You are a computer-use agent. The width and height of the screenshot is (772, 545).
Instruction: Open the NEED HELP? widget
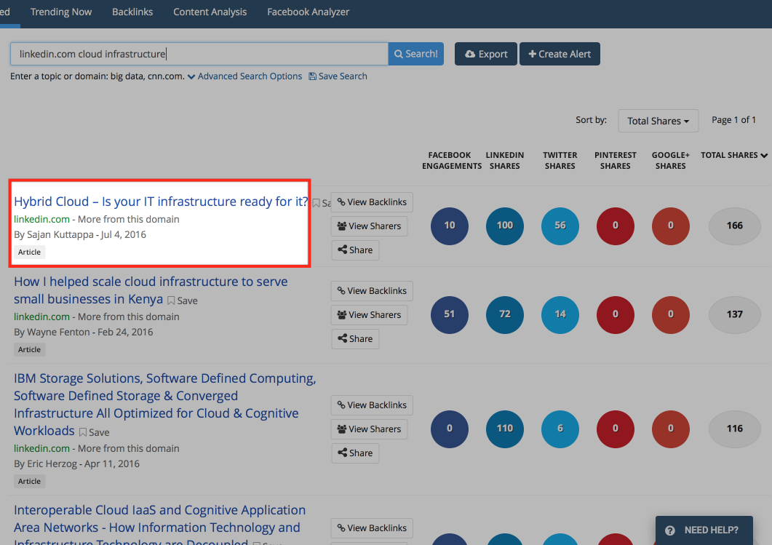pyautogui.click(x=704, y=530)
